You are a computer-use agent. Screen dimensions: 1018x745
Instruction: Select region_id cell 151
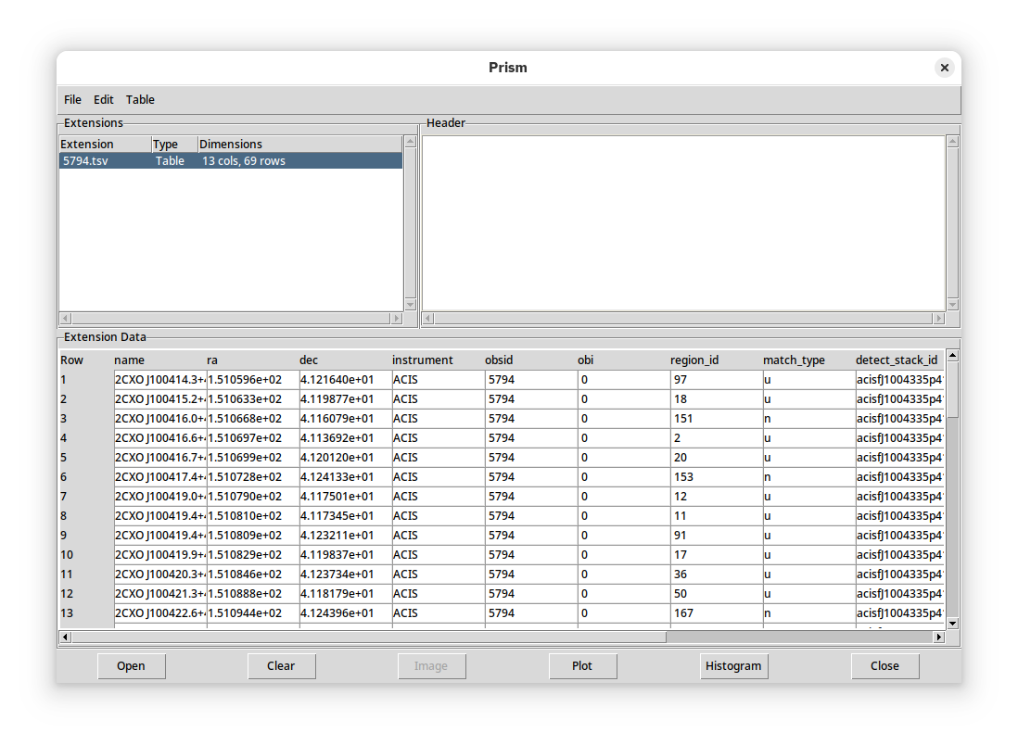tap(716, 419)
